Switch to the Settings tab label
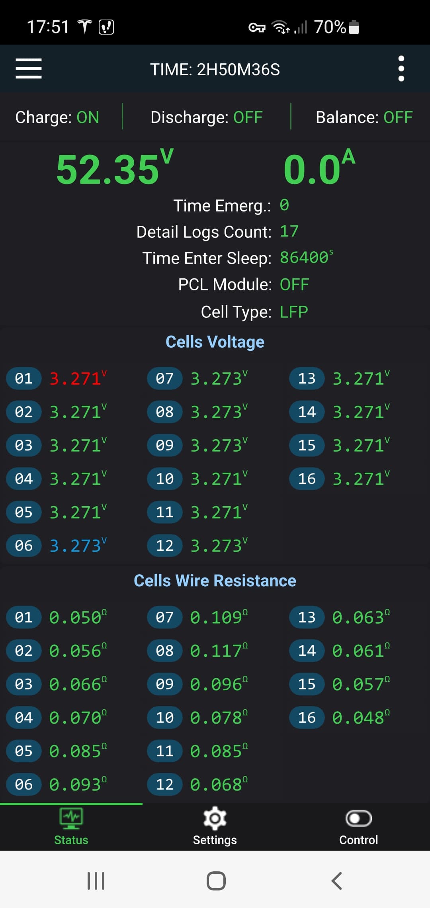Image resolution: width=430 pixels, height=908 pixels. coord(215,840)
